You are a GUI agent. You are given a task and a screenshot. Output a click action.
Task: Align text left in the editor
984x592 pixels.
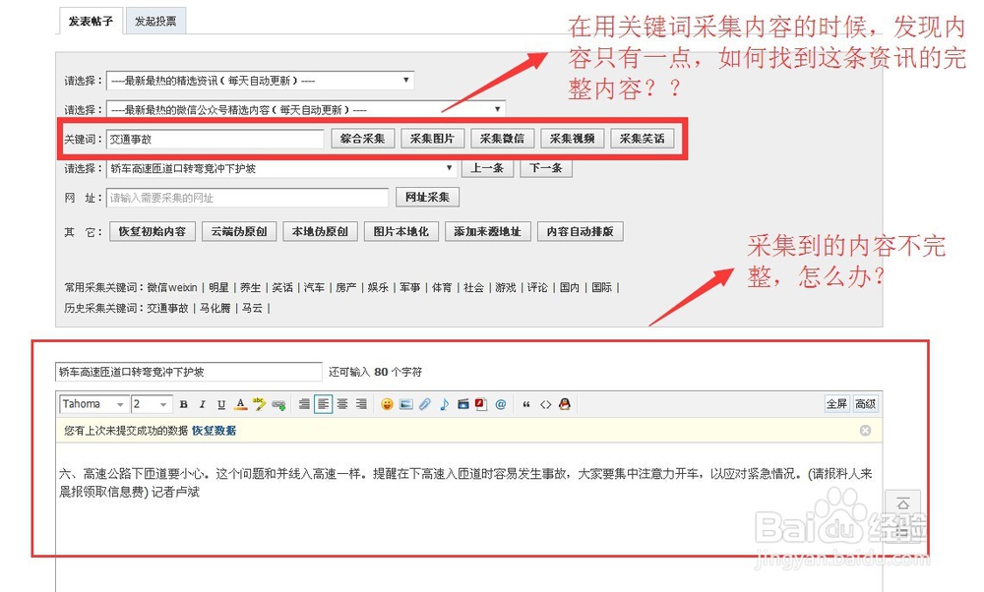point(323,404)
